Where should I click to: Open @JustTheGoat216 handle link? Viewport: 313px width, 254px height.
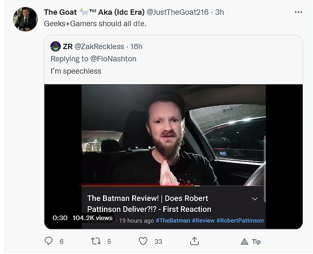[x=177, y=12]
